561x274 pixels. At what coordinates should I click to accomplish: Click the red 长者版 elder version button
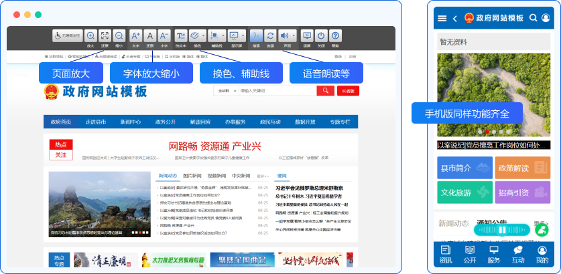(x=347, y=91)
